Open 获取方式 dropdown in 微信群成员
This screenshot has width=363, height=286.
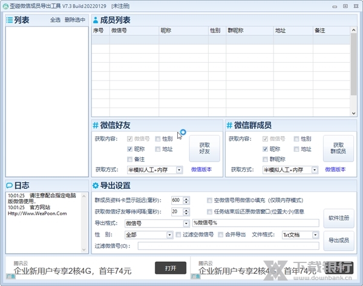[x=315, y=170]
